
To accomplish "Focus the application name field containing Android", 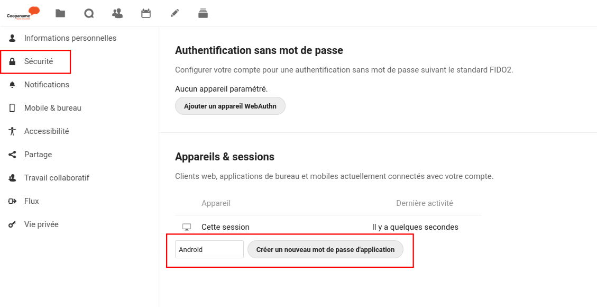I will [x=209, y=249].
